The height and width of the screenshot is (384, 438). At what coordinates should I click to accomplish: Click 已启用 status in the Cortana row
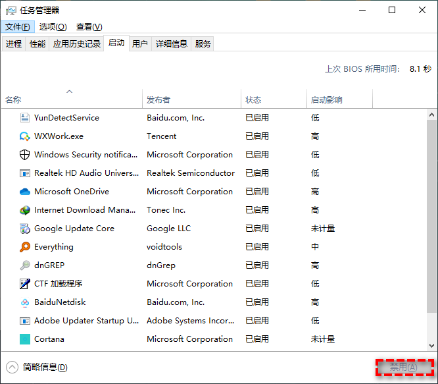tap(257, 339)
